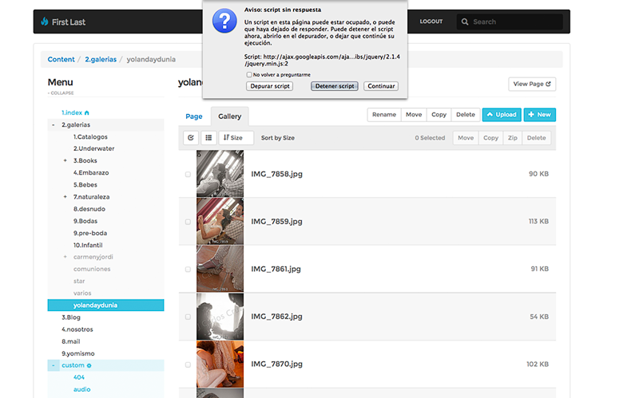Open the IMG_7862.jpg thumbnail

[x=220, y=317]
